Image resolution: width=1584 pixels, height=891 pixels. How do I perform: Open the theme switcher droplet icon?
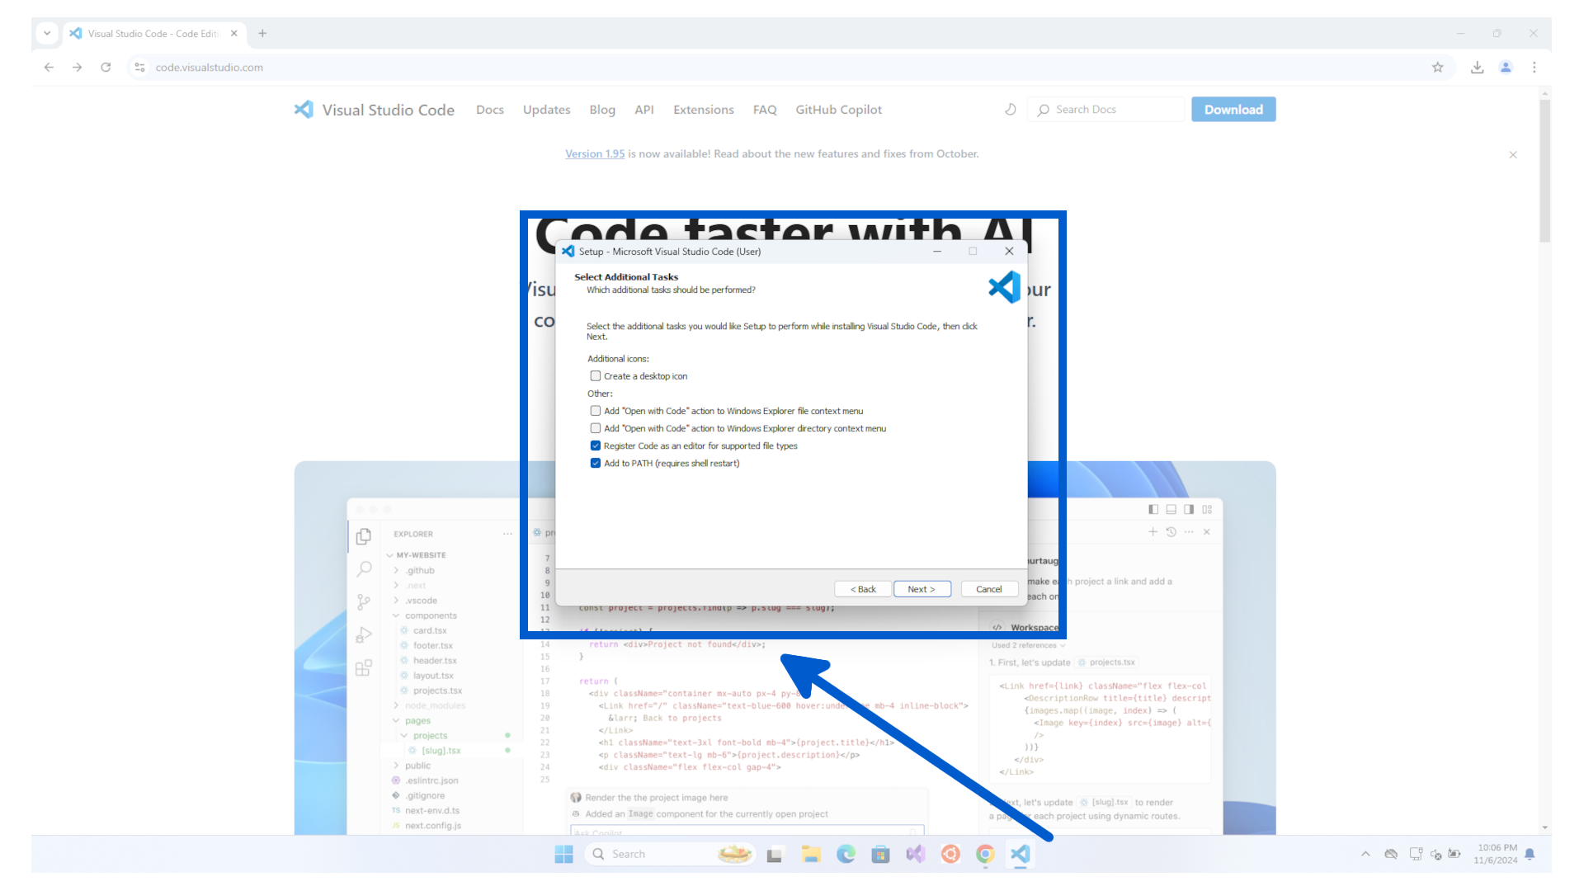tap(1010, 109)
